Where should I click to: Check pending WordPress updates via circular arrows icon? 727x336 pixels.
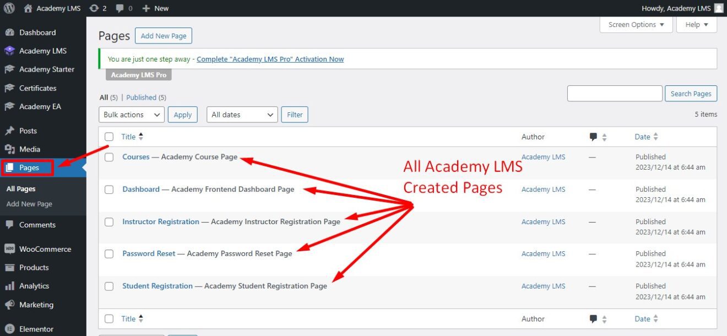94,8
